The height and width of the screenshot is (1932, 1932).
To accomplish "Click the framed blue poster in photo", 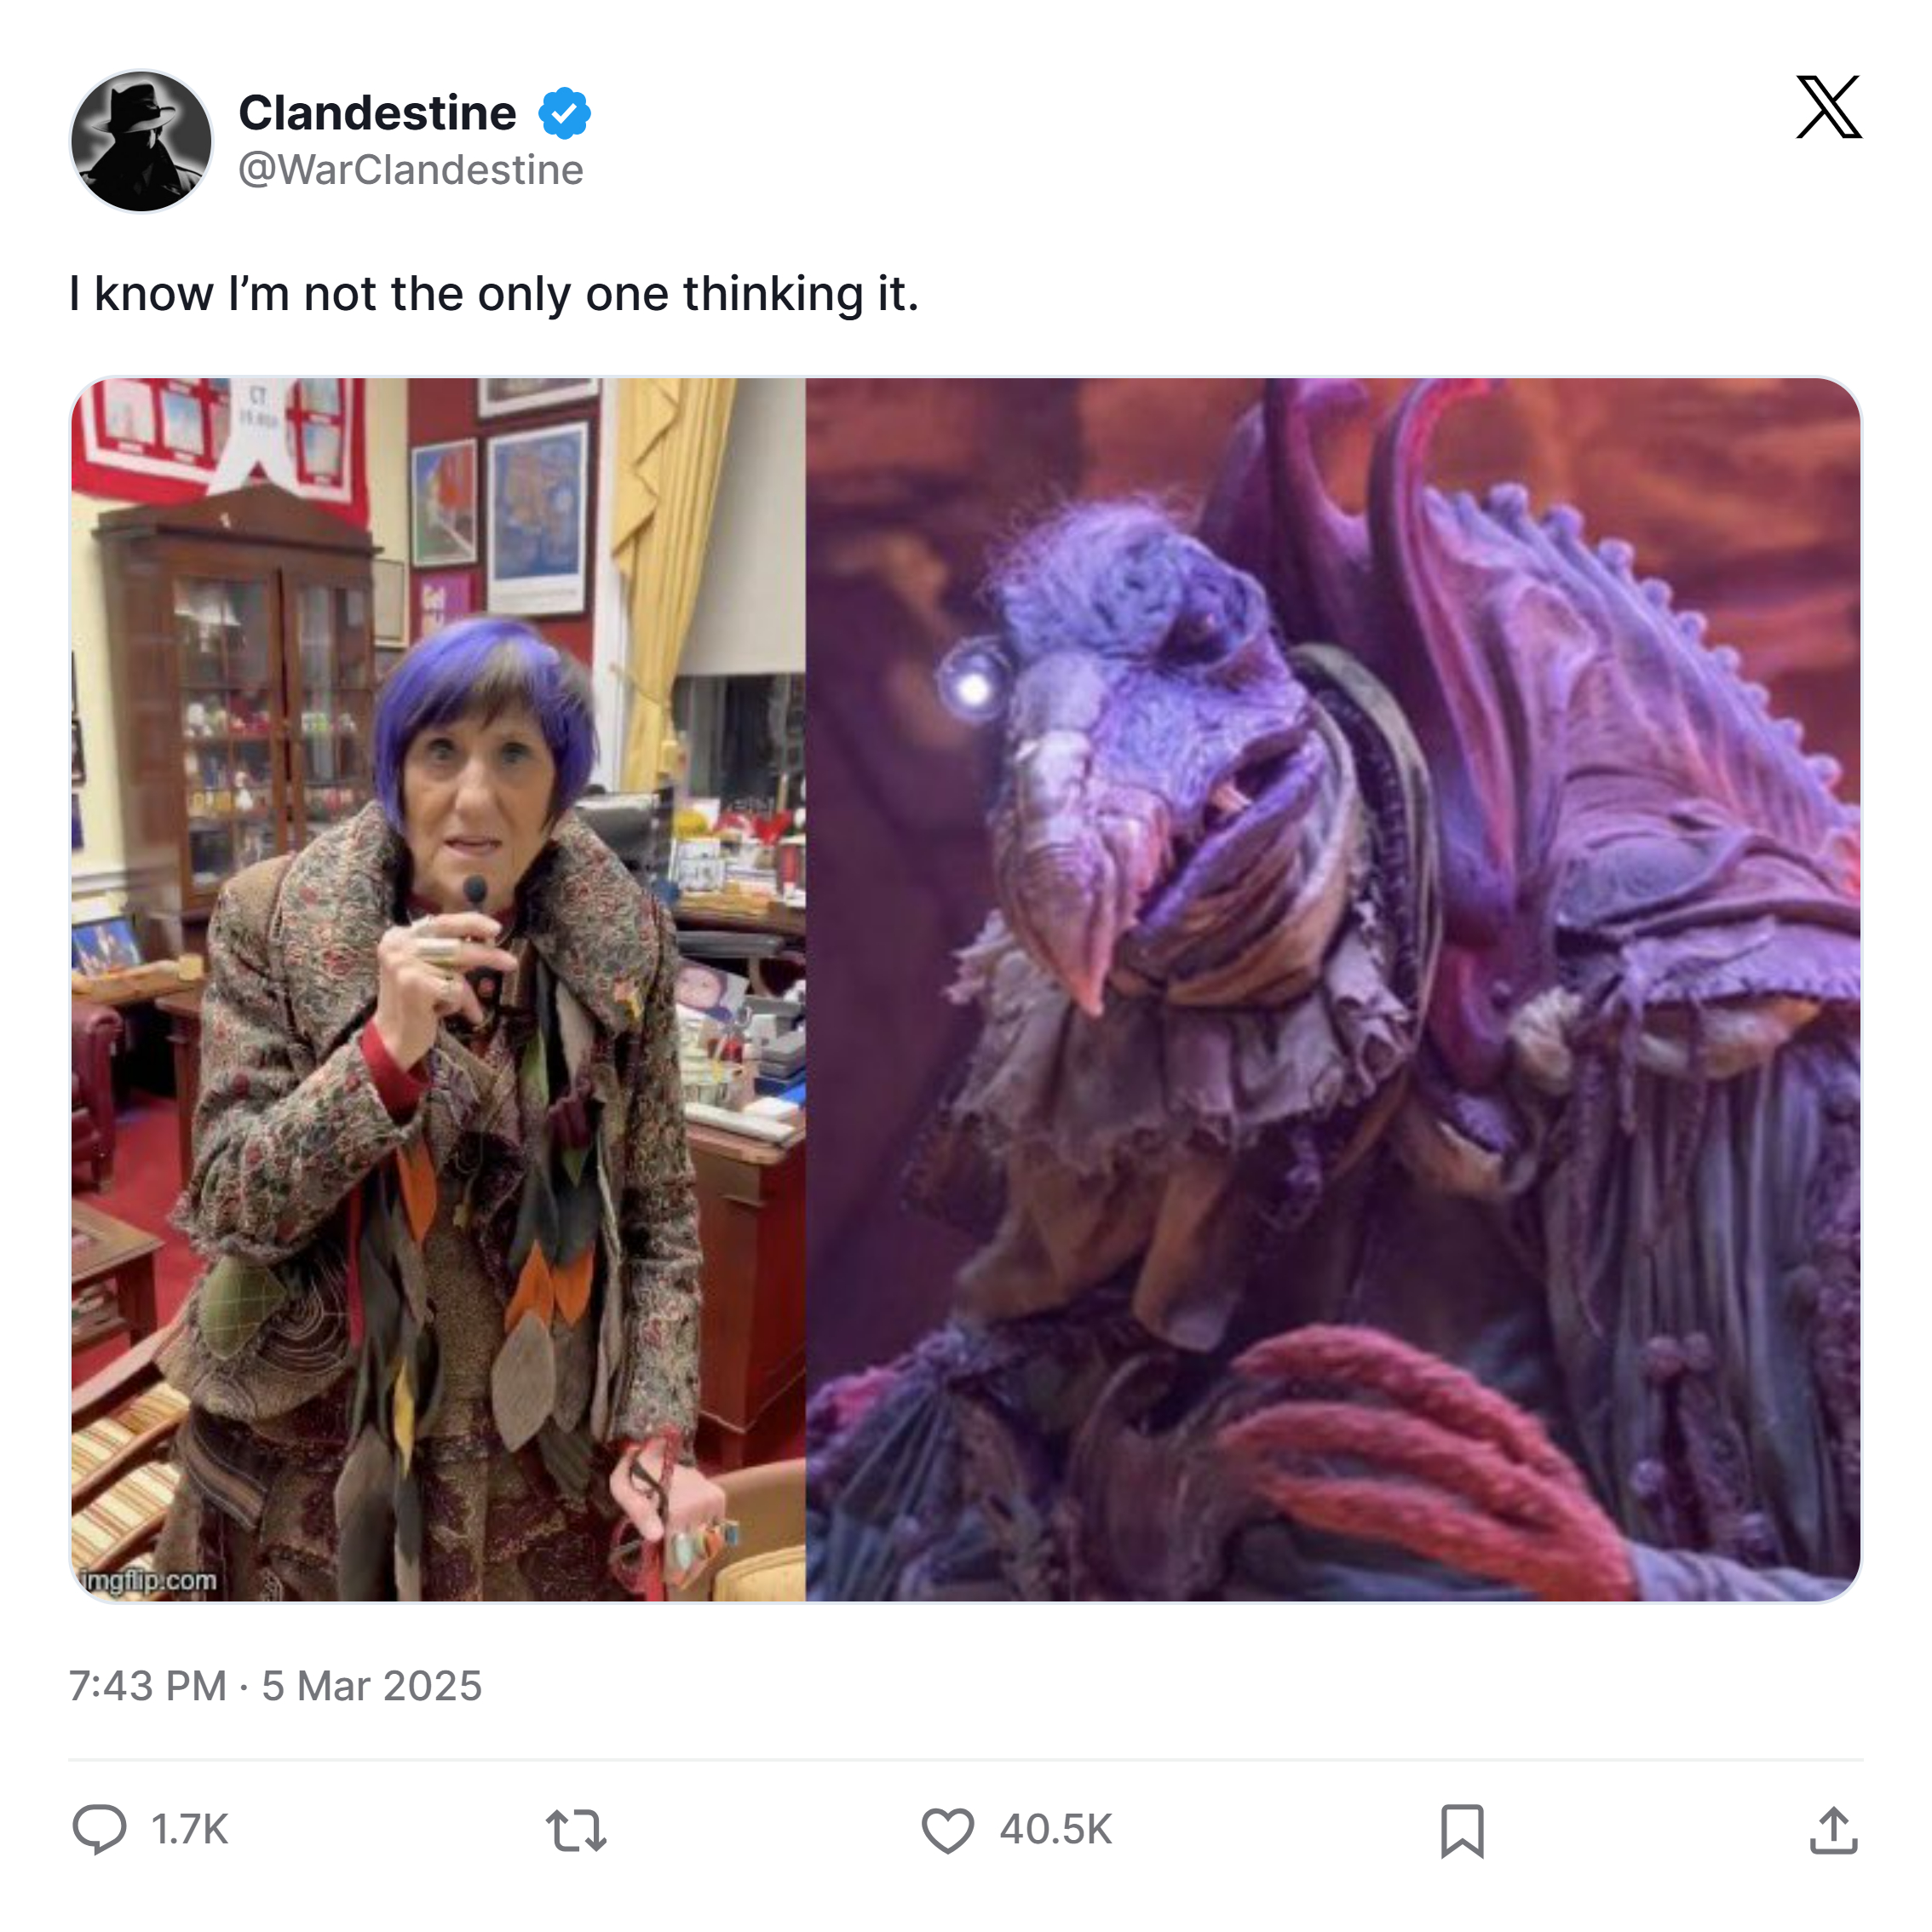I will [x=538, y=519].
